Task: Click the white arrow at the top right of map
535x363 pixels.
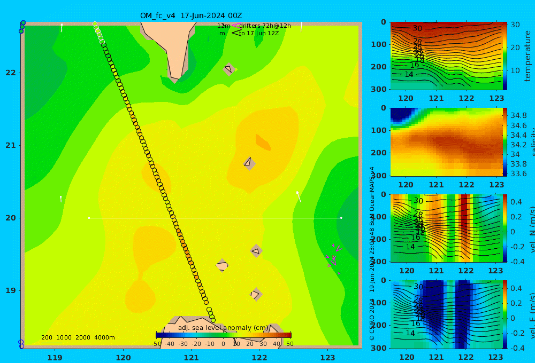Action: (x=301, y=27)
